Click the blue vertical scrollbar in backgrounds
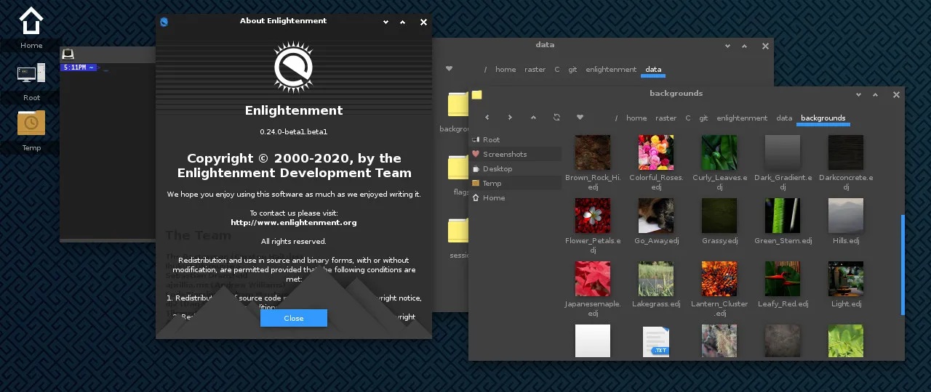 tap(903, 265)
